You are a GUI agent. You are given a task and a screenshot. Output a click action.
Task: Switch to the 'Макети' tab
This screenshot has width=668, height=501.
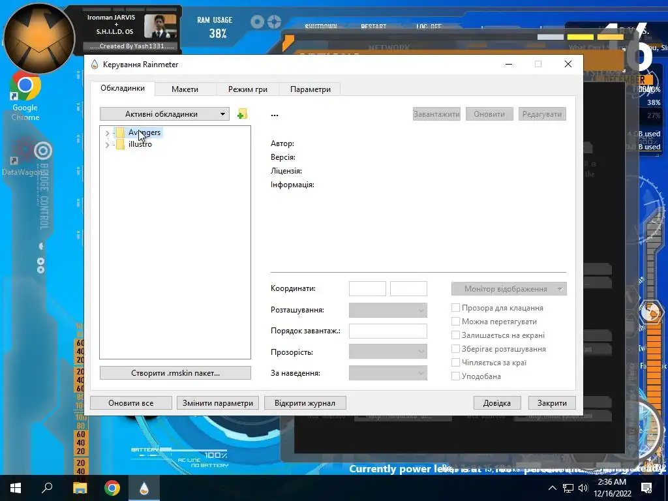tap(185, 89)
